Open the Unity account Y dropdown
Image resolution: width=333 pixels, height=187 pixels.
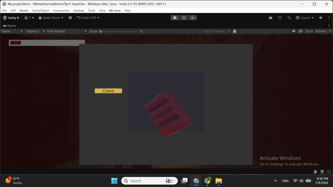29,18
